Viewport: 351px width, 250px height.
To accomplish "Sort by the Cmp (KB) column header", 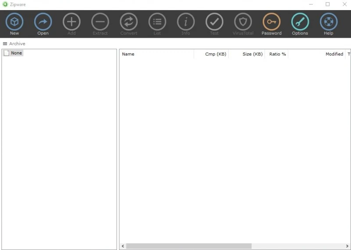I will [211, 54].
